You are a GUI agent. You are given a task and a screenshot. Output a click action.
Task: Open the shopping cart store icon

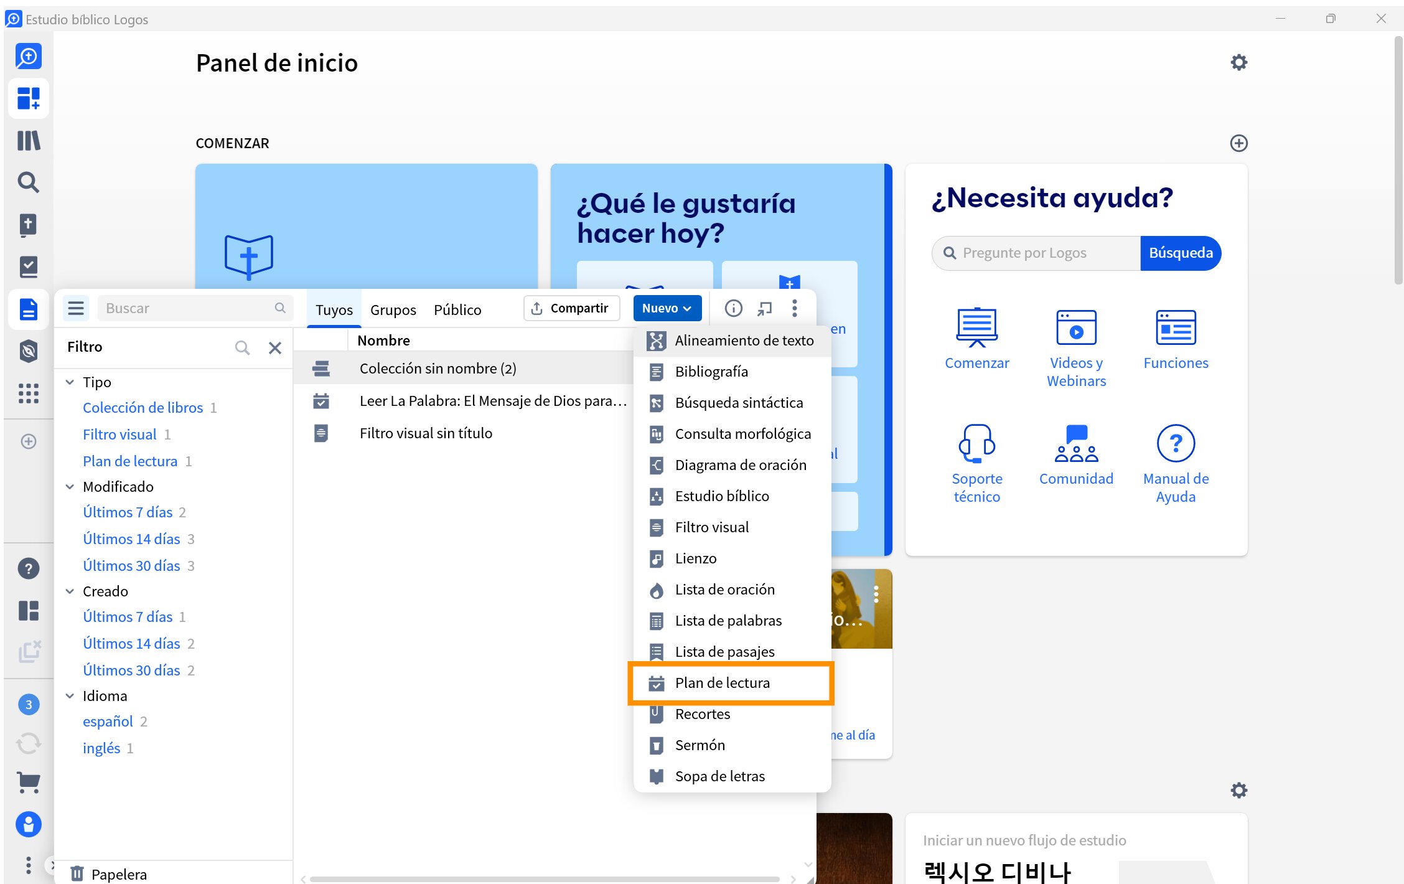click(x=29, y=783)
